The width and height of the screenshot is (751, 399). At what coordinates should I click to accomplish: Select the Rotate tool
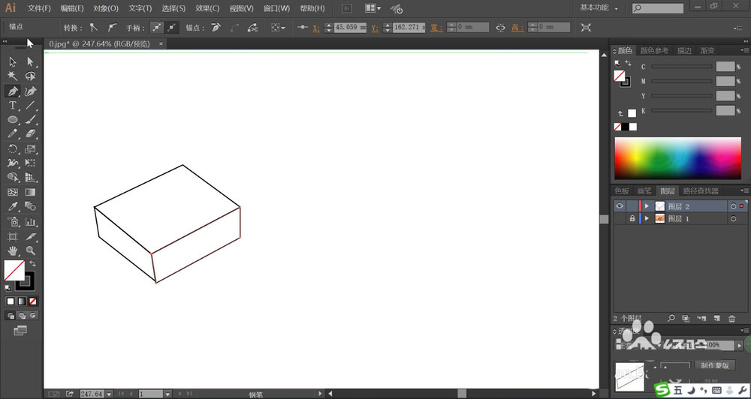(x=13, y=148)
